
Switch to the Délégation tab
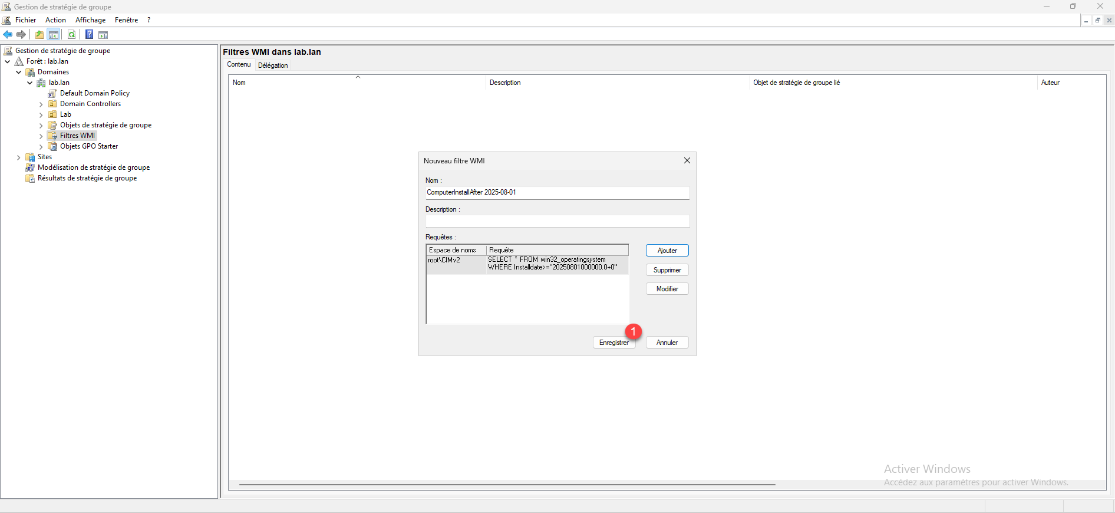point(273,65)
